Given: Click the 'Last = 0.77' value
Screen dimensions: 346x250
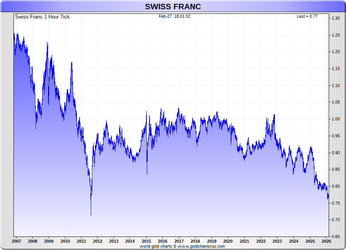Looking at the screenshot, I should [x=307, y=16].
